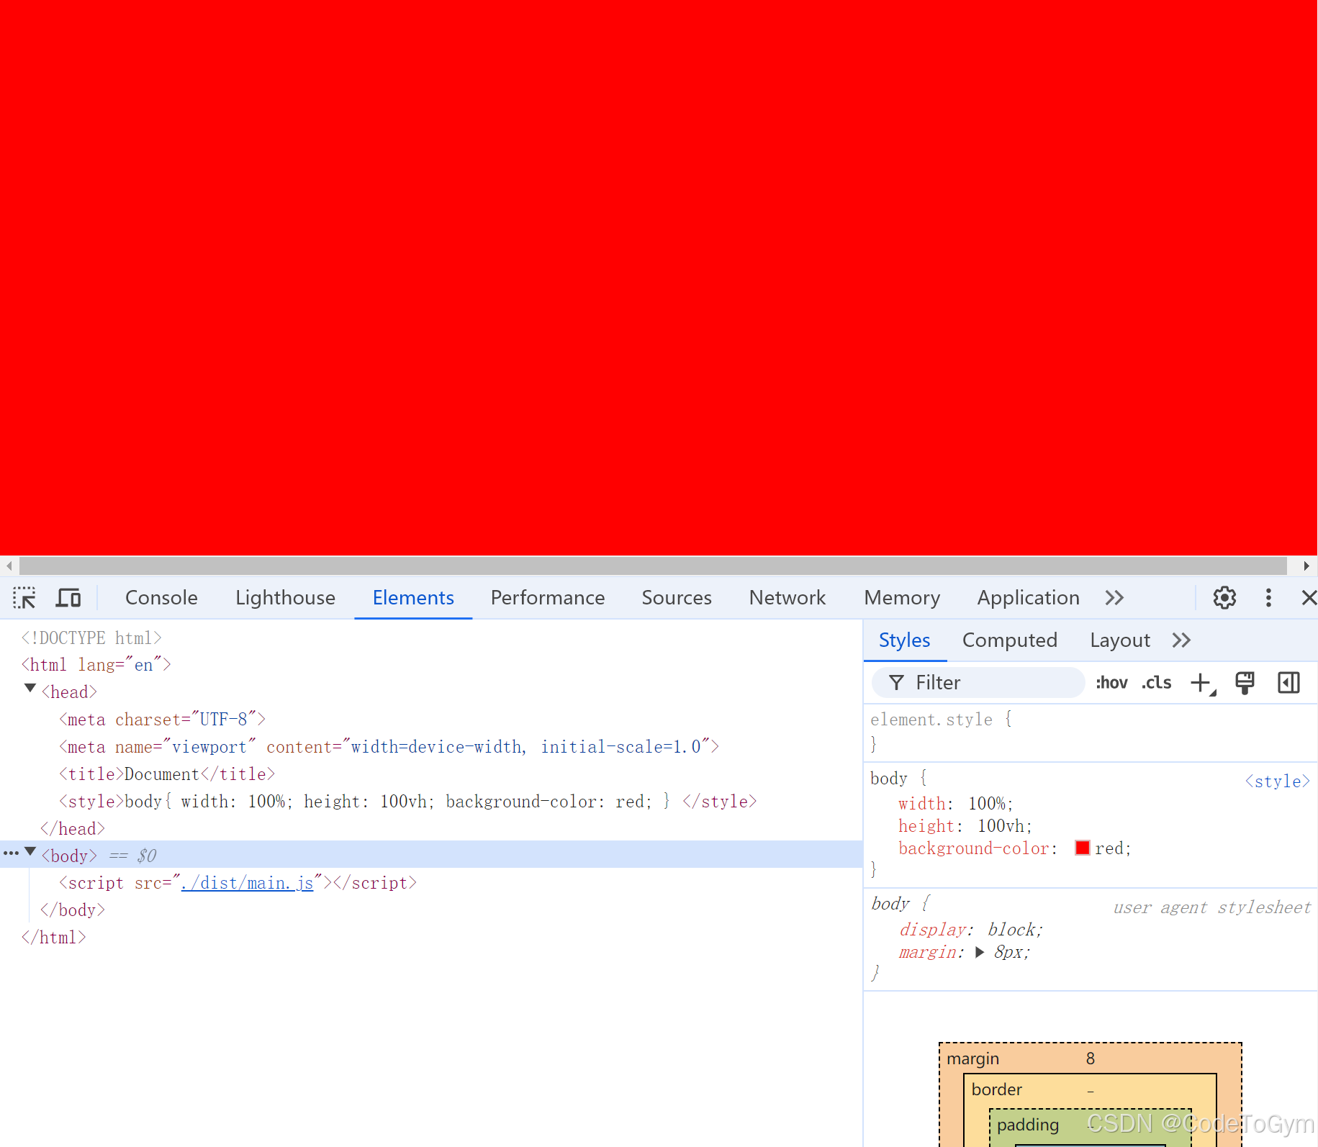Click the red page viewport area

659,277
